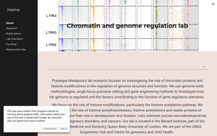Click the L1PA5 row label
The width and height of the screenshot is (217, 136).
51,33
